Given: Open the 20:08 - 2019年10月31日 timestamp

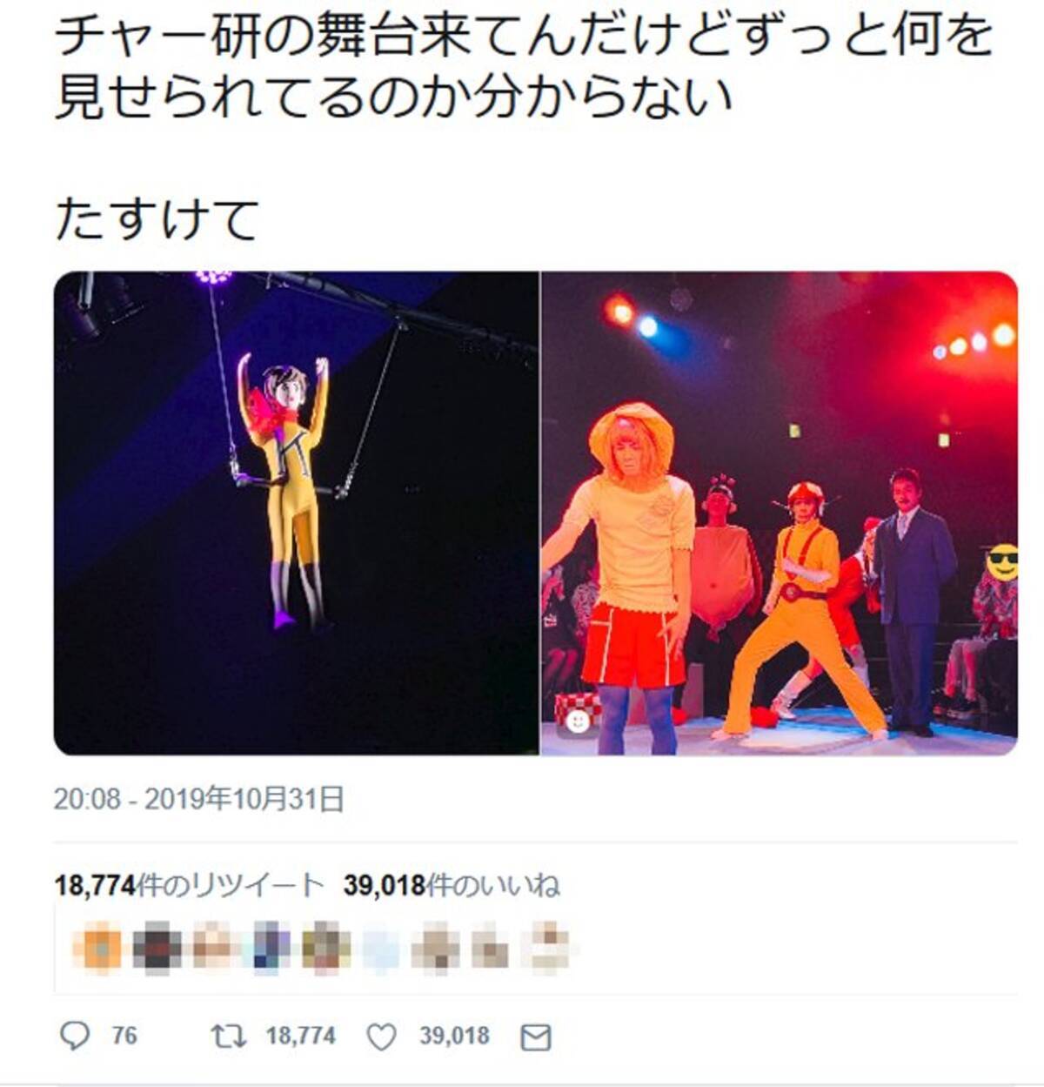Looking at the screenshot, I should click(x=199, y=799).
